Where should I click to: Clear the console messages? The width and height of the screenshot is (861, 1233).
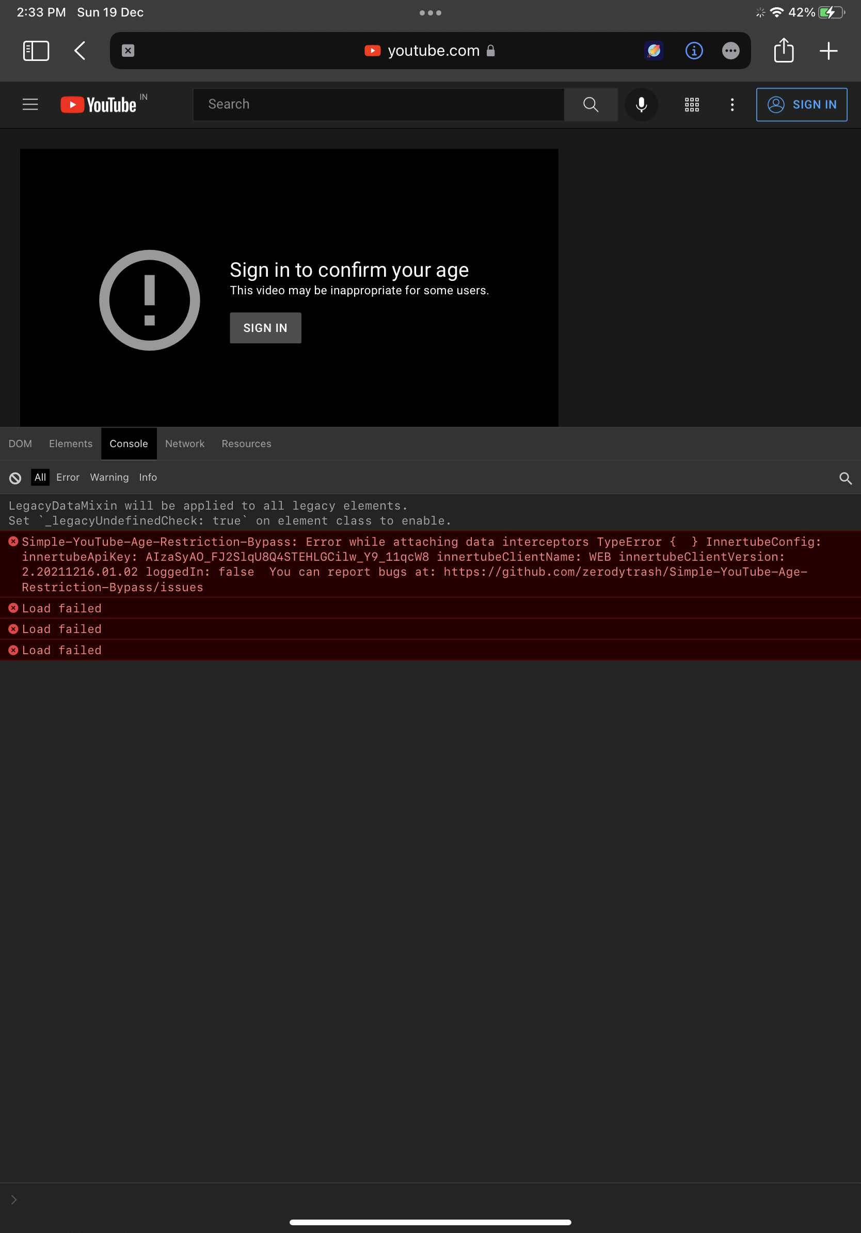14,477
